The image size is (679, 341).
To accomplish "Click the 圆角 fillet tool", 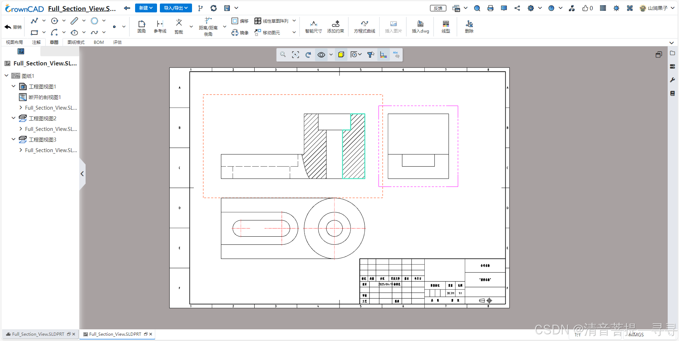I will click(x=141, y=27).
